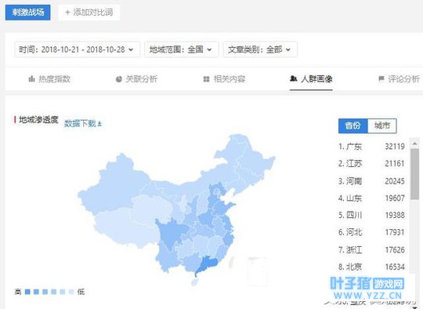
Task: Click the 2. 江苏 ranking row
Action: pos(372,164)
